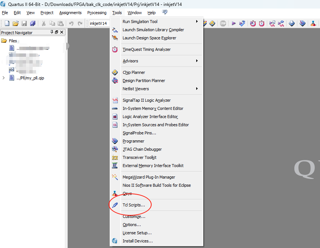Click the New File toolbar icon
The width and height of the screenshot is (320, 248).
click(7, 23)
